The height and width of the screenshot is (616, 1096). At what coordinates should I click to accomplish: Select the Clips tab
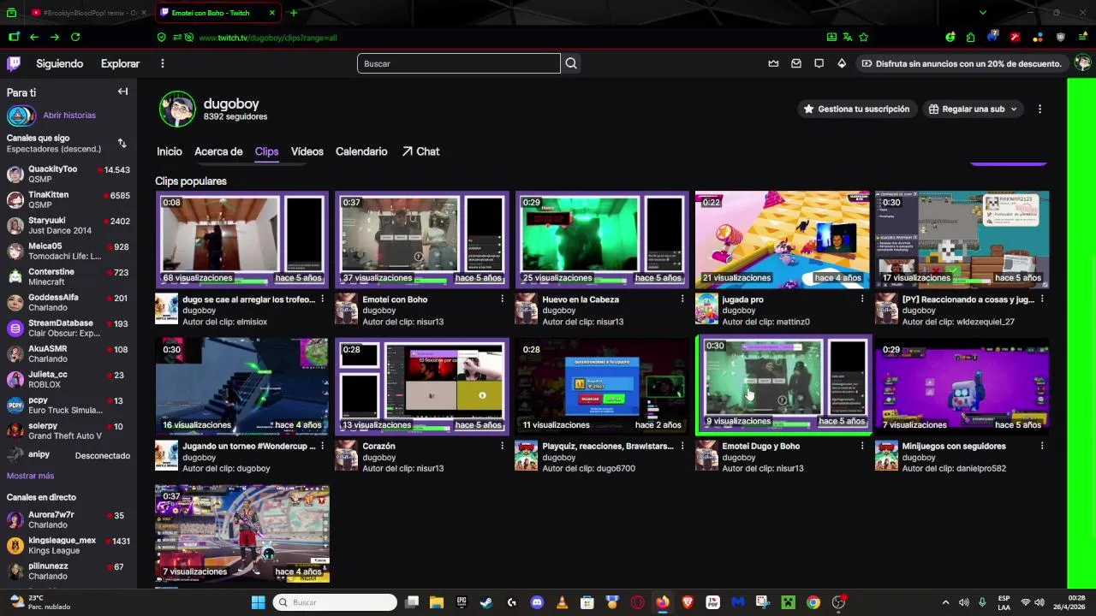(x=266, y=151)
